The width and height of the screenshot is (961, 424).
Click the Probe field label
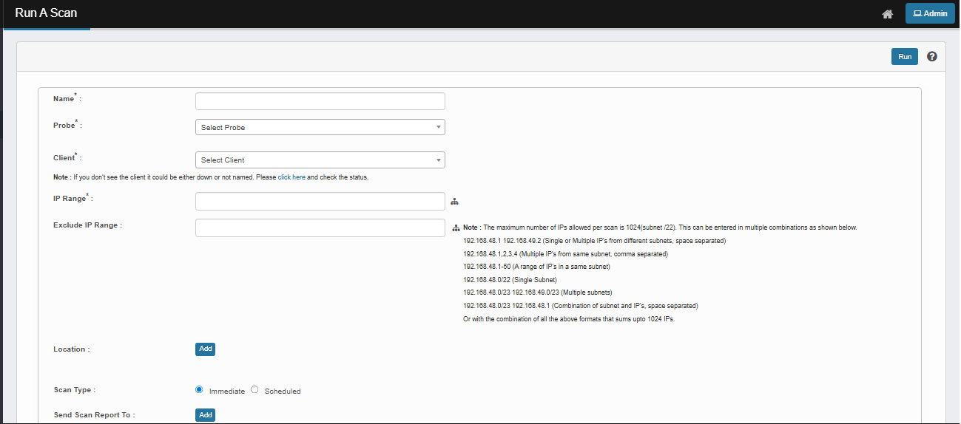tap(64, 126)
